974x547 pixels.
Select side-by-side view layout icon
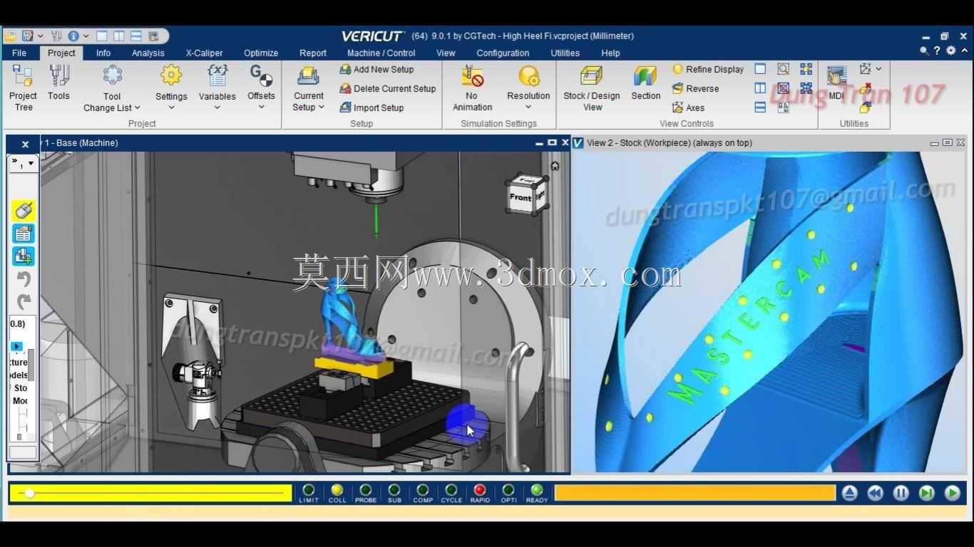[760, 88]
